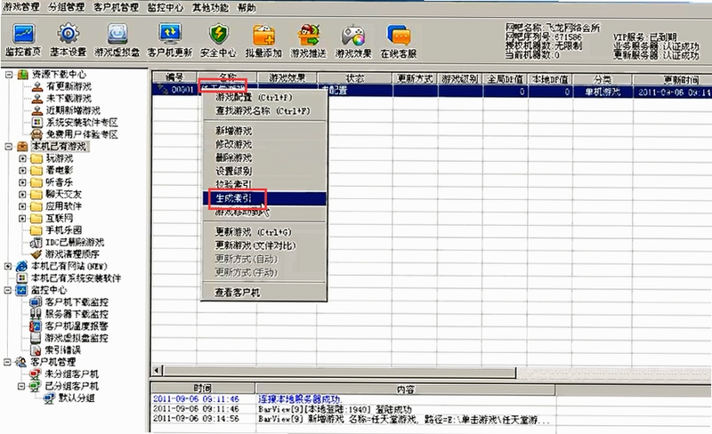Image resolution: width=712 pixels, height=434 pixels.
Task: Choose 新增游戏 in context menu
Action: (264, 131)
